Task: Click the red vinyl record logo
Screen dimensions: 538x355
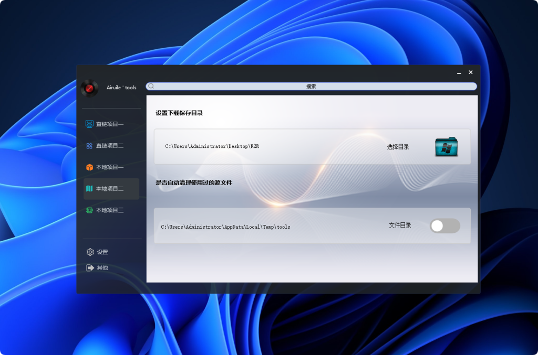Action: coord(89,88)
